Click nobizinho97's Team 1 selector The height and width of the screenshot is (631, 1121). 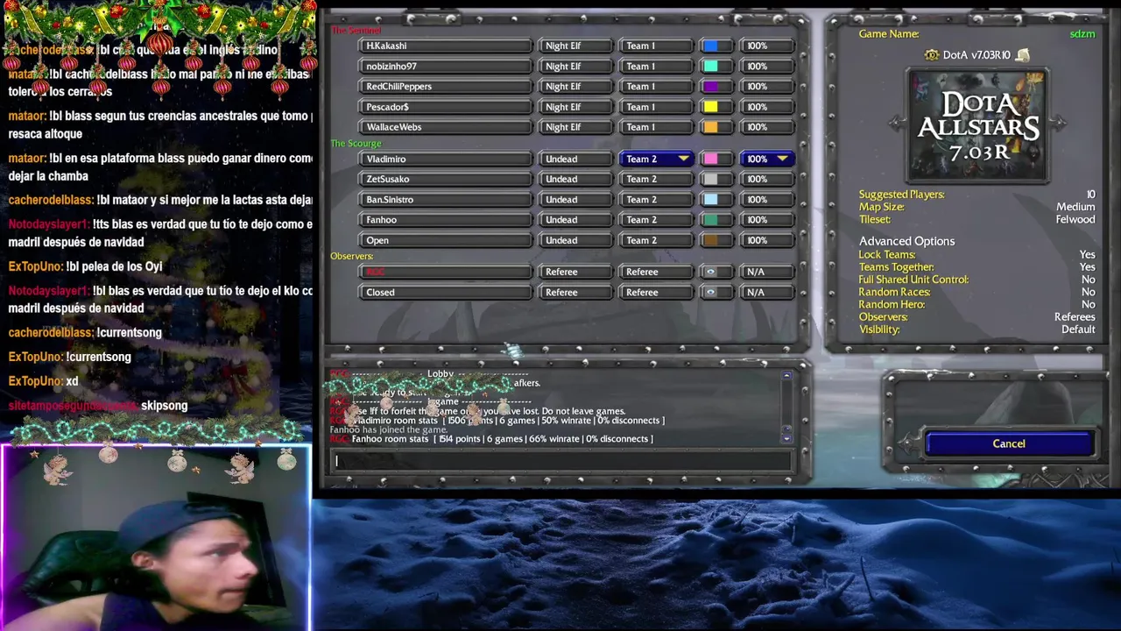point(657,66)
